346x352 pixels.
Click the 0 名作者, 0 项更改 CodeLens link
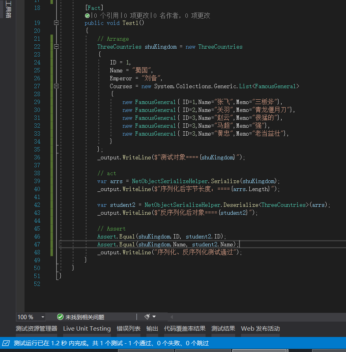tap(181, 15)
